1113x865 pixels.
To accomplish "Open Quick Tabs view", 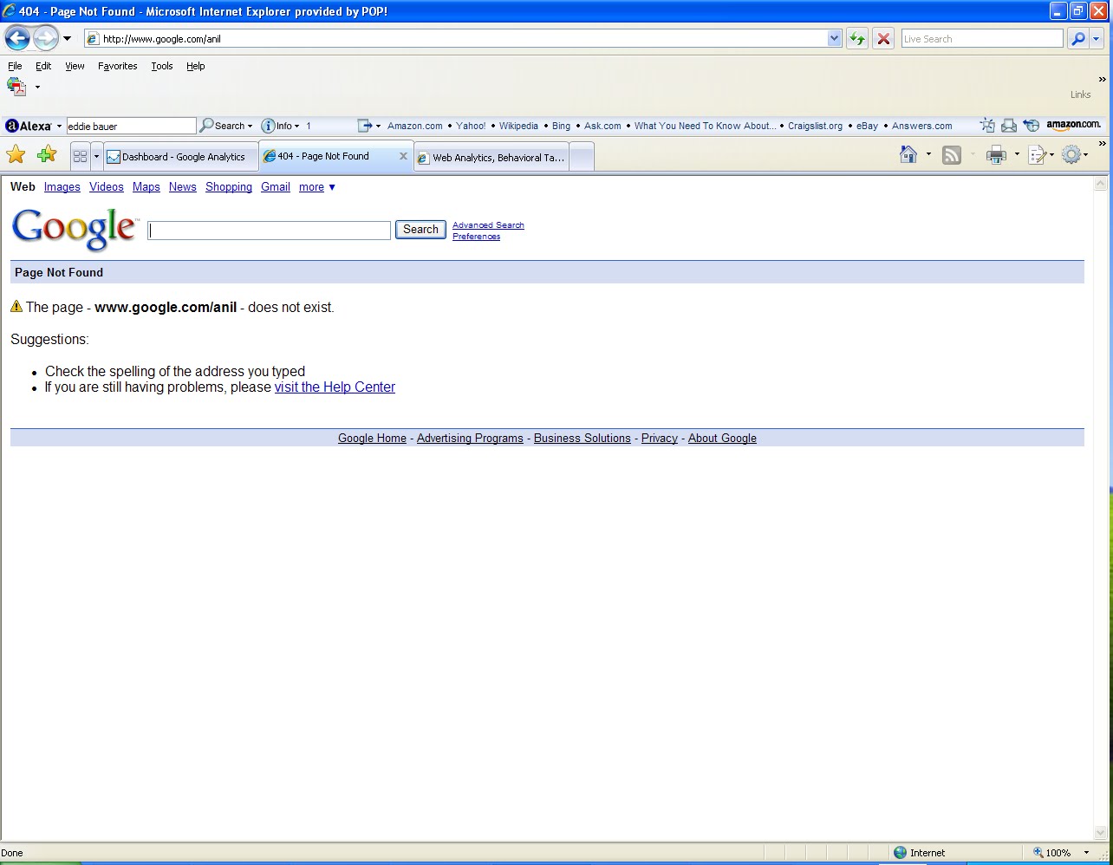I will tap(79, 155).
